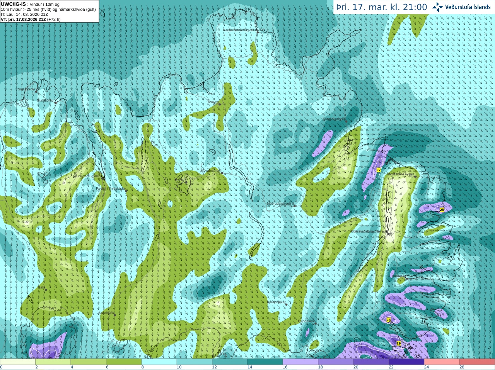The image size is (495, 370).
Task: Click the 24–26 m/s pink legend swatch
Action: coord(442,362)
